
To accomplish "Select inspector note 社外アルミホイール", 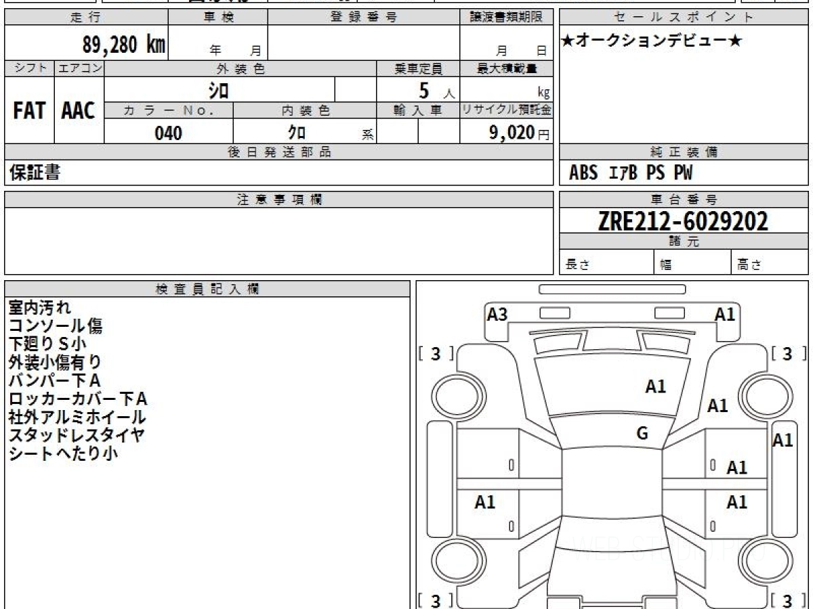I will coord(77,418).
